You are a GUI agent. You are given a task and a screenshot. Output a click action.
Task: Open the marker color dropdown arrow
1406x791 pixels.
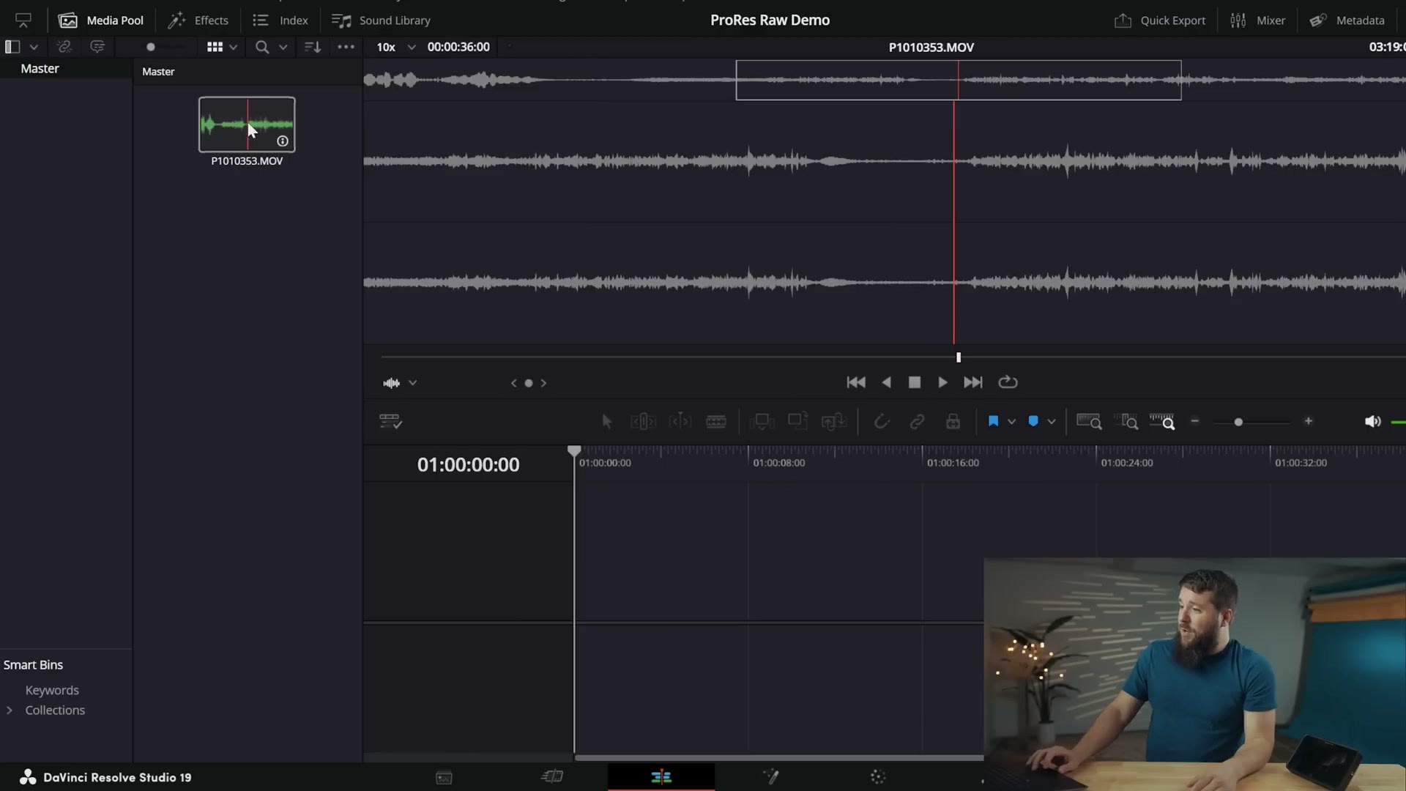pos(1052,422)
